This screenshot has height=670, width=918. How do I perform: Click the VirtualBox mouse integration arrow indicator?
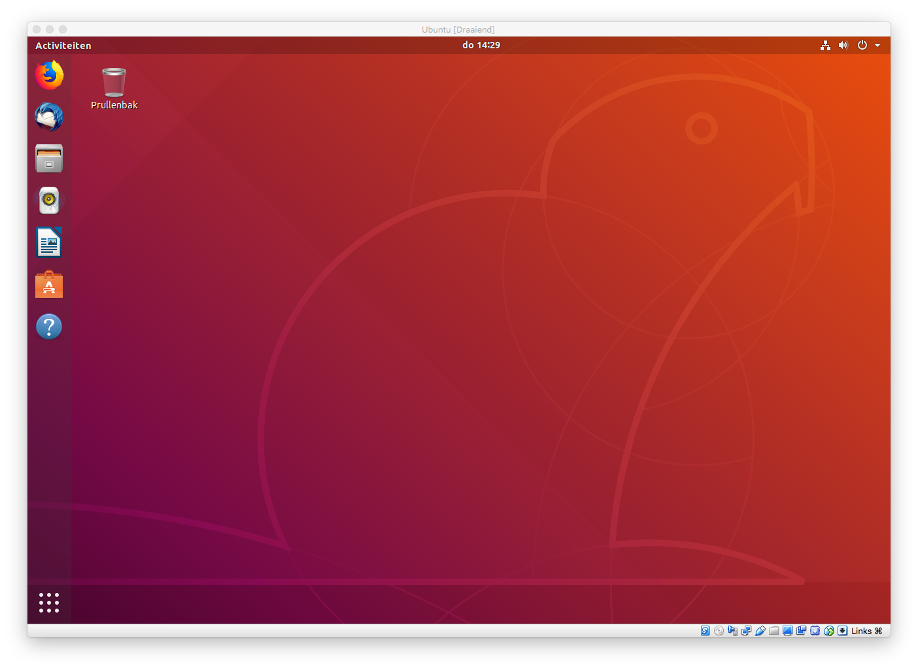tap(843, 631)
